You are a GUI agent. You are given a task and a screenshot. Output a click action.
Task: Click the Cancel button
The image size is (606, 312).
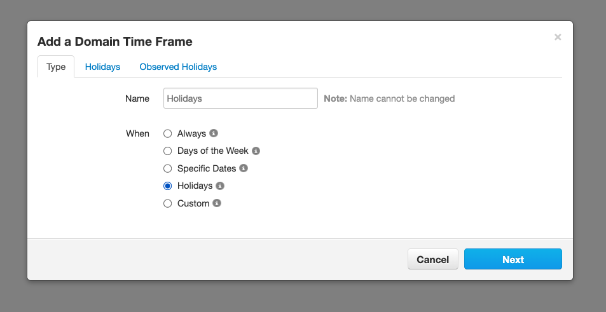click(433, 259)
